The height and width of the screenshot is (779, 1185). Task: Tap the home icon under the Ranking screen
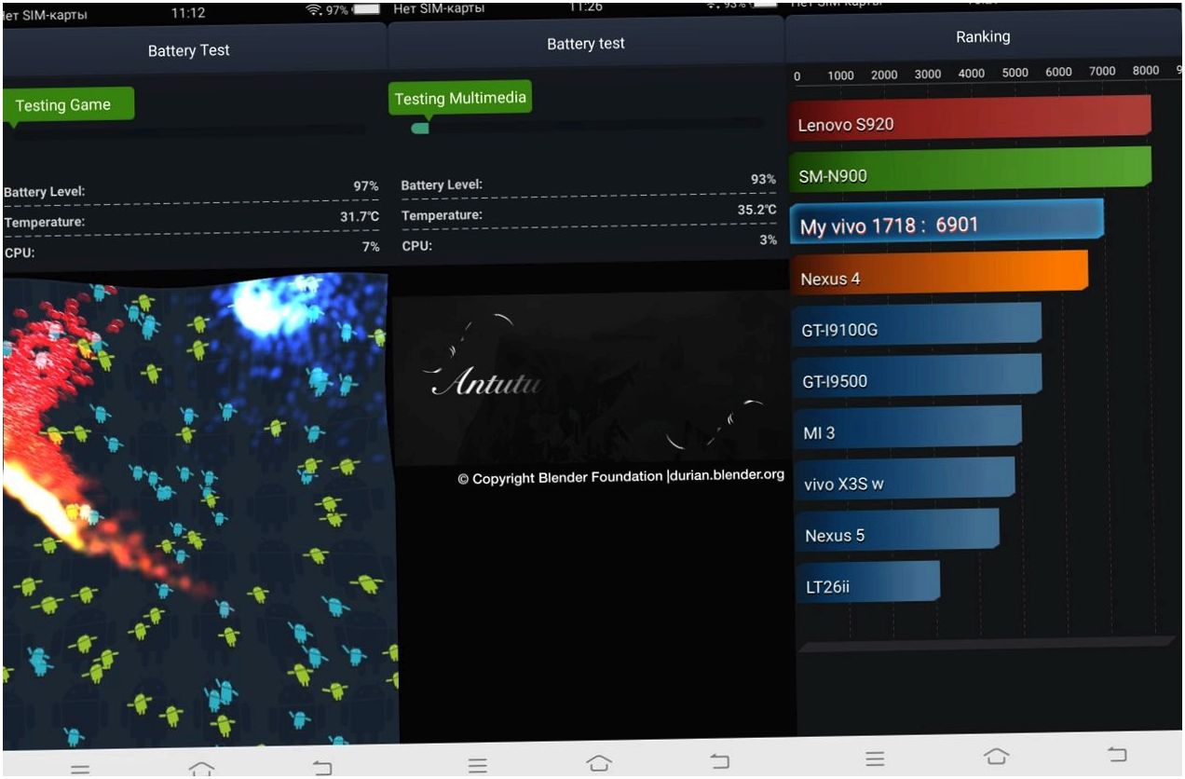click(996, 756)
